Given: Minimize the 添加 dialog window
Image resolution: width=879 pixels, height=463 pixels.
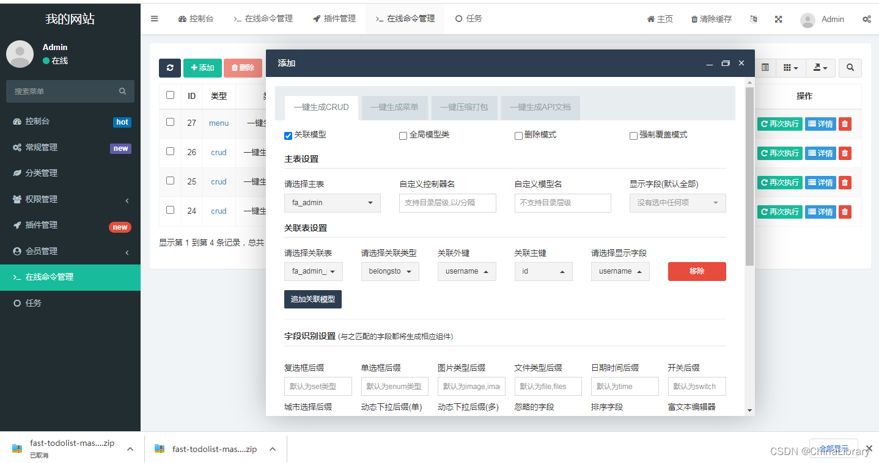Looking at the screenshot, I should click(710, 64).
